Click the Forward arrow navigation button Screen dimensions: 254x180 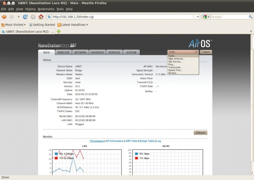pyautogui.click(x=12, y=17)
